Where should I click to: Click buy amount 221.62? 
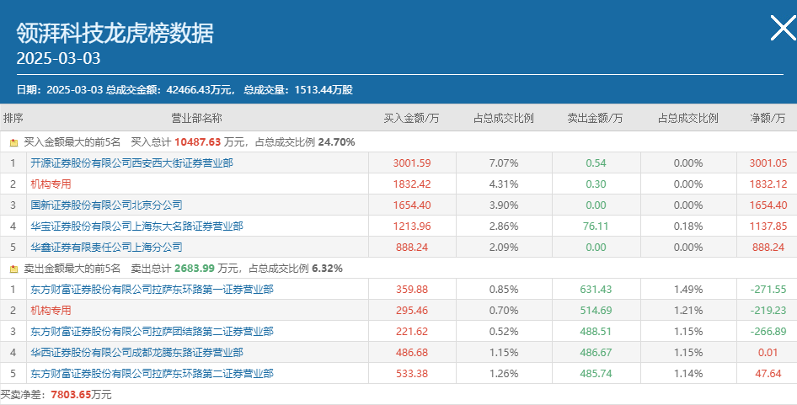tap(412, 332)
